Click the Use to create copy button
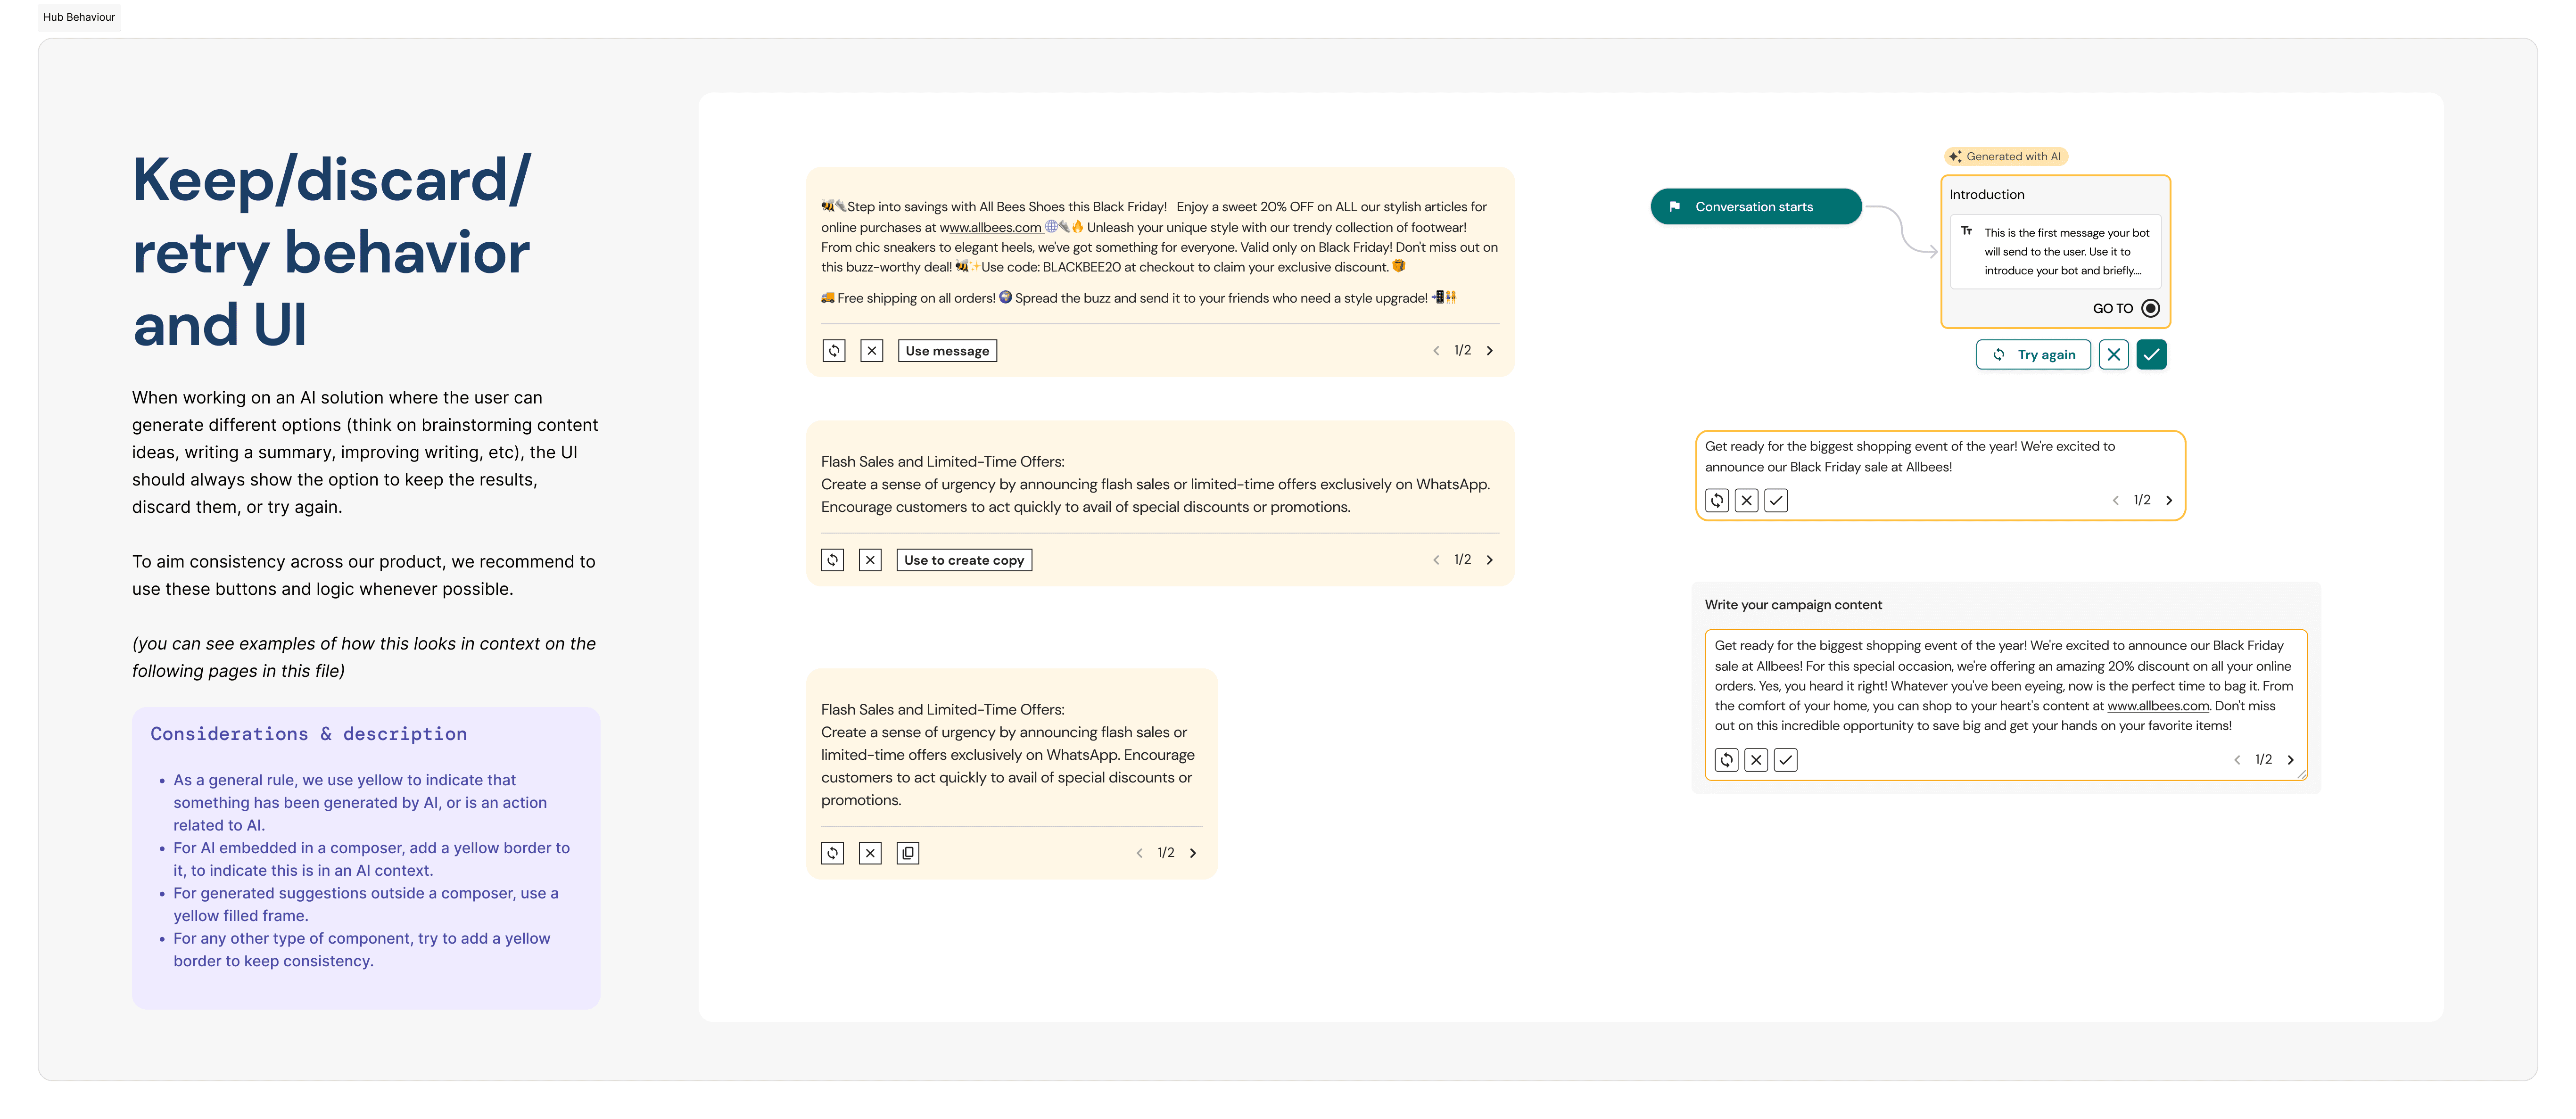The width and height of the screenshot is (2576, 1119). click(x=964, y=560)
